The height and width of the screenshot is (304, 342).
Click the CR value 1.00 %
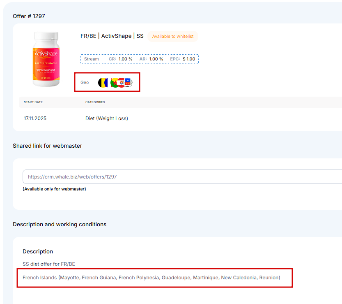(125, 59)
